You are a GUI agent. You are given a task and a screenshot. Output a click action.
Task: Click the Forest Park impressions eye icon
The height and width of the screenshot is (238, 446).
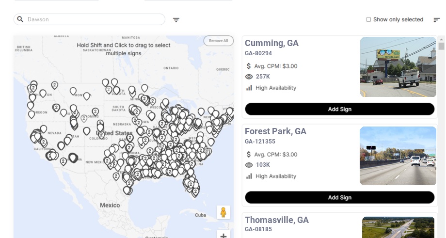tap(249, 165)
